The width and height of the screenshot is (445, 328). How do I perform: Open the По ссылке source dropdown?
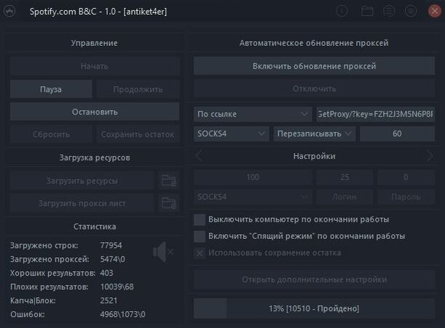point(253,114)
